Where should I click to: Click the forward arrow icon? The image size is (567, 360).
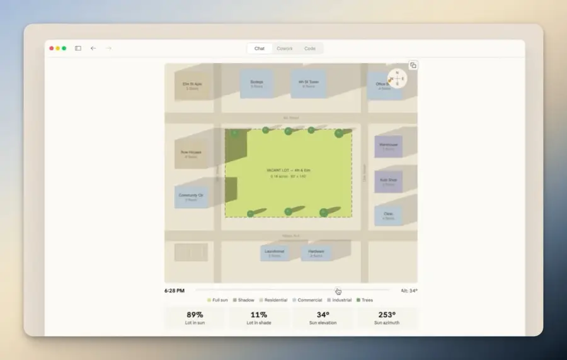[x=108, y=48]
